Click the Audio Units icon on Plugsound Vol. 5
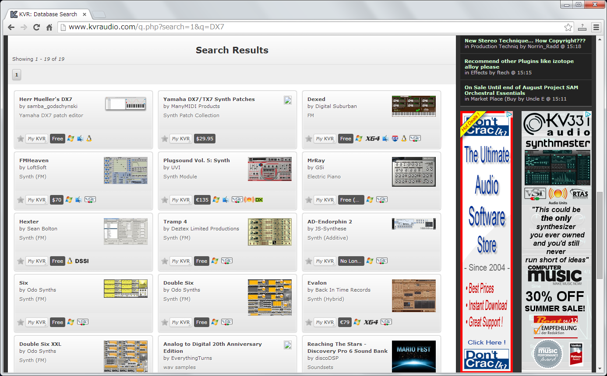607x376 pixels. pos(249,200)
